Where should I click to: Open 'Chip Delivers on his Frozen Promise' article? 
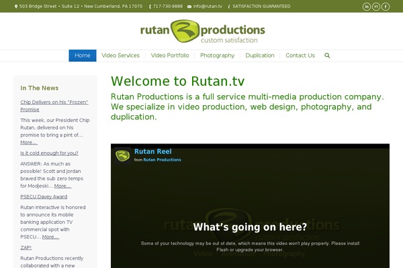(x=54, y=106)
